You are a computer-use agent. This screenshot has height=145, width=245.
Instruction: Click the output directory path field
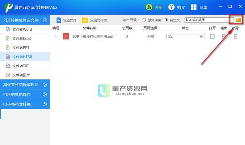tap(209, 20)
